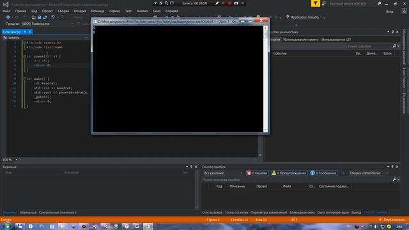Collapse the main function code block

pyautogui.click(x=24, y=79)
